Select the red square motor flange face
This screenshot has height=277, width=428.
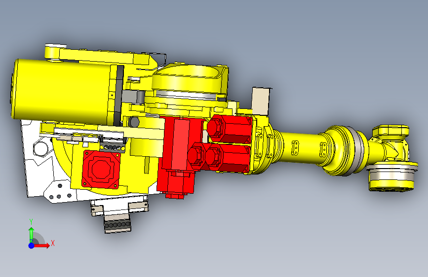101,170
